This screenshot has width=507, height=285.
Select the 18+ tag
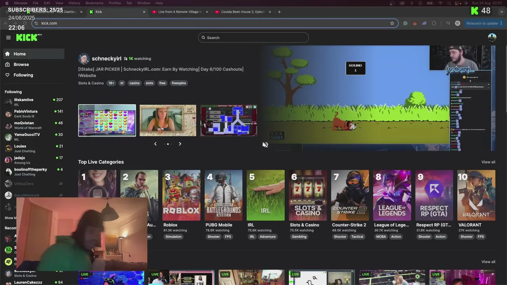point(111,83)
